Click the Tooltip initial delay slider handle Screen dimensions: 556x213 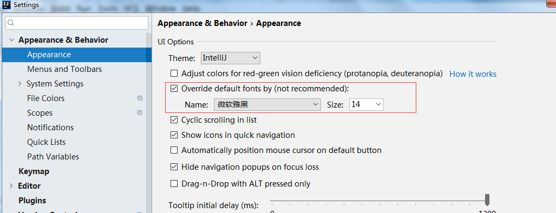pos(487,199)
